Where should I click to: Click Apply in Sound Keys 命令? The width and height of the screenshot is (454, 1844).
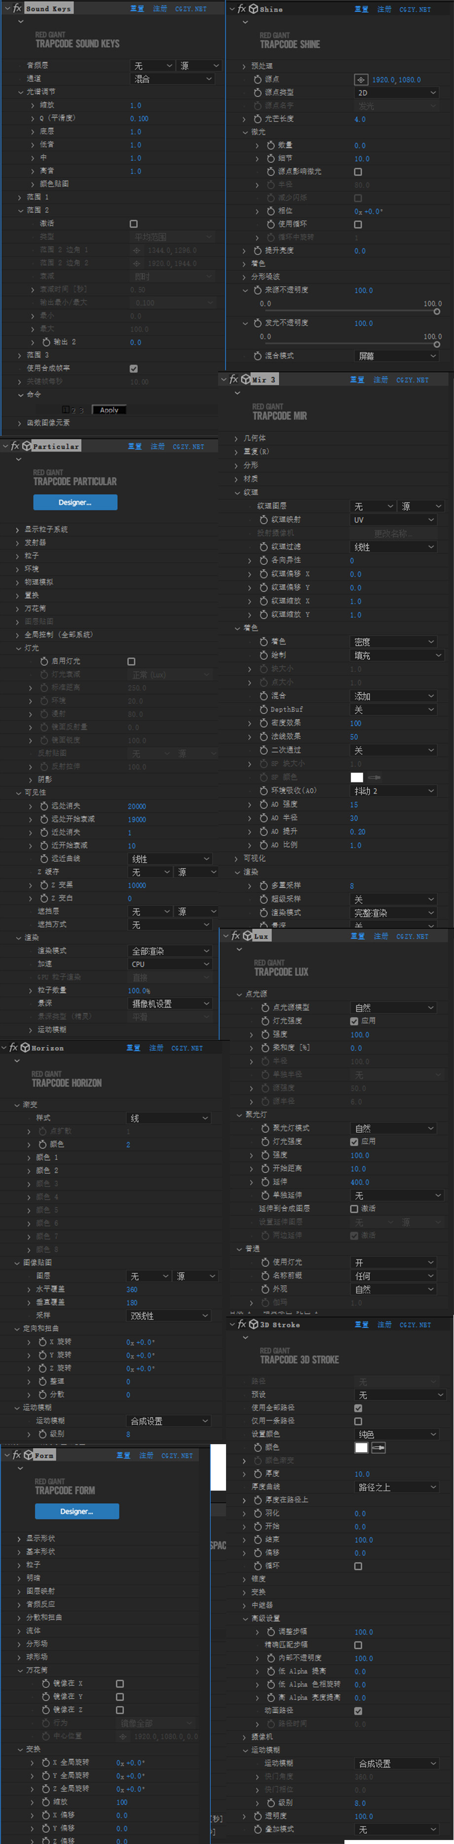coord(110,410)
